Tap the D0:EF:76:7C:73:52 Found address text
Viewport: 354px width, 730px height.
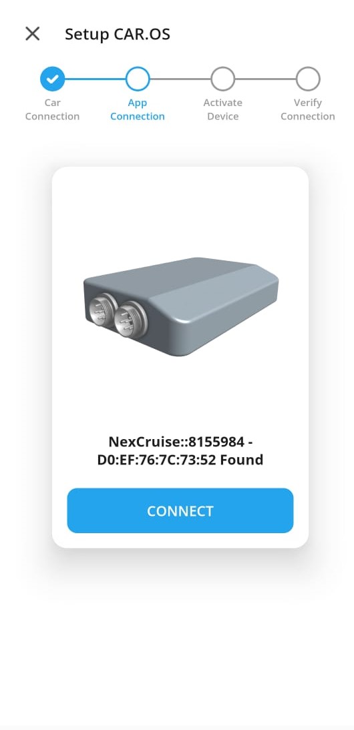[180, 460]
